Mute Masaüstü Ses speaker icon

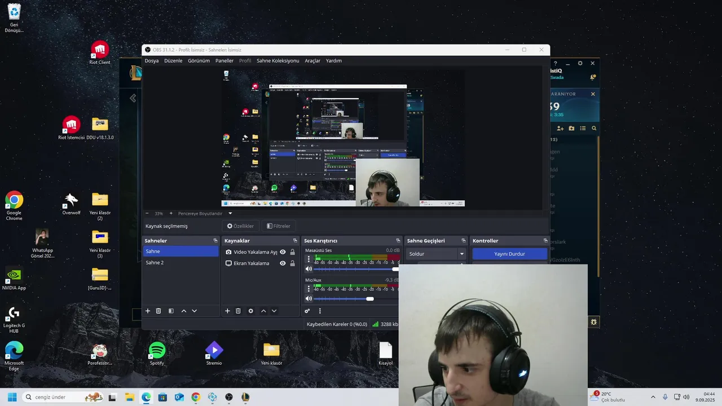pyautogui.click(x=309, y=269)
